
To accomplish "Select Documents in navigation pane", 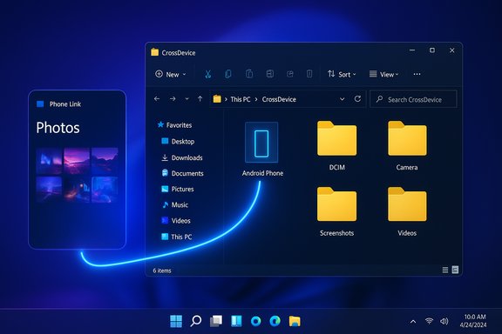I will [182, 173].
